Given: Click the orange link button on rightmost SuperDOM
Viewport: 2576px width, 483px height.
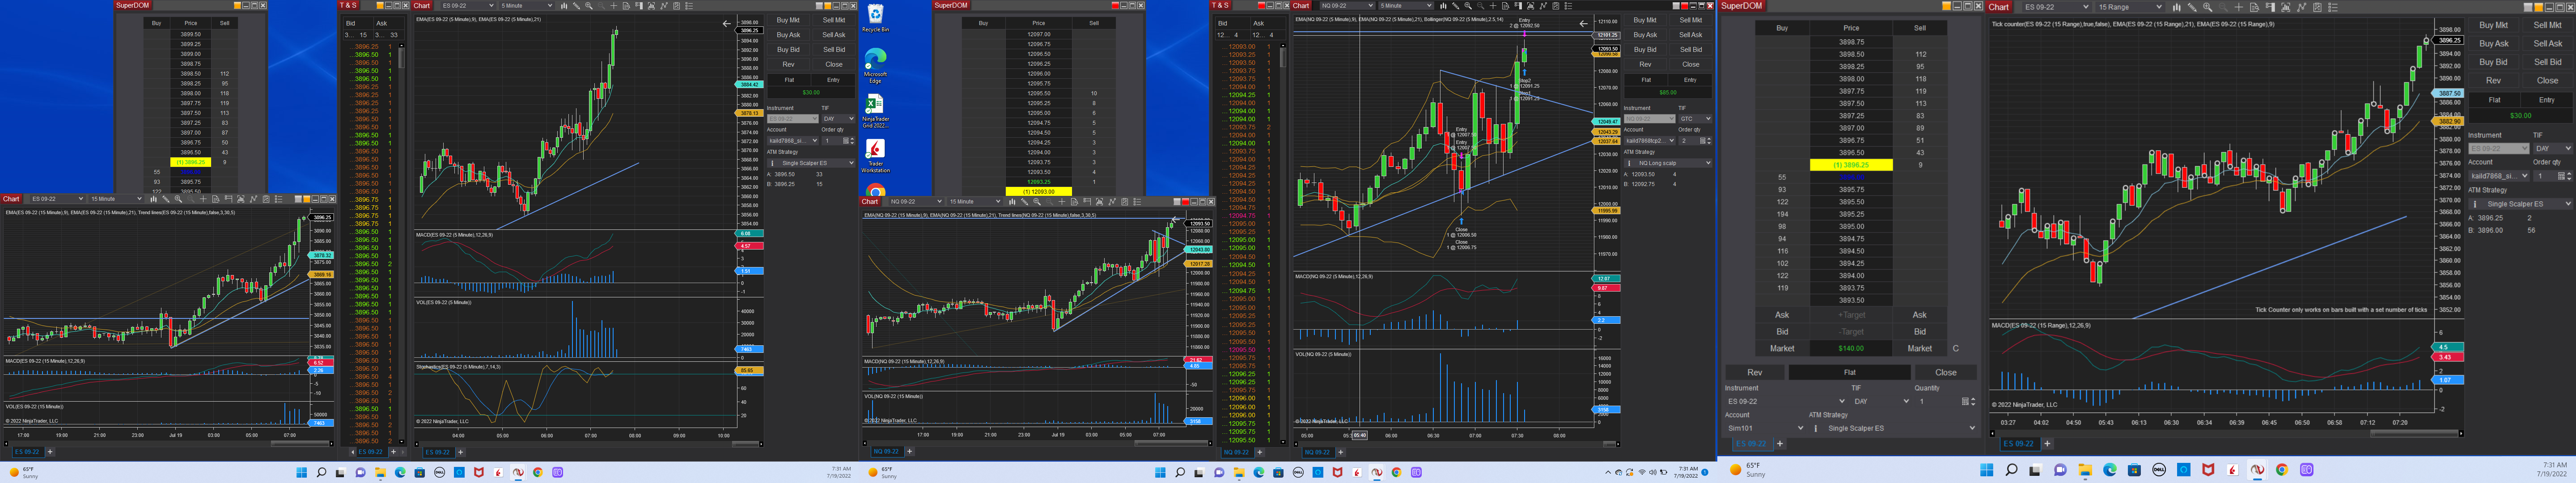Looking at the screenshot, I should point(1947,6).
